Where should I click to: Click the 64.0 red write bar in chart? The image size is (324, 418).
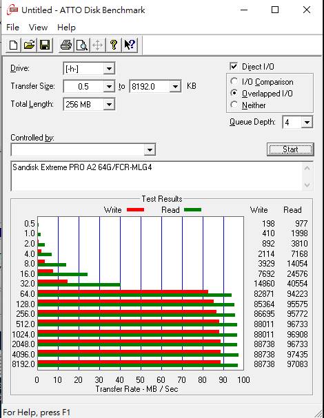click(123, 292)
